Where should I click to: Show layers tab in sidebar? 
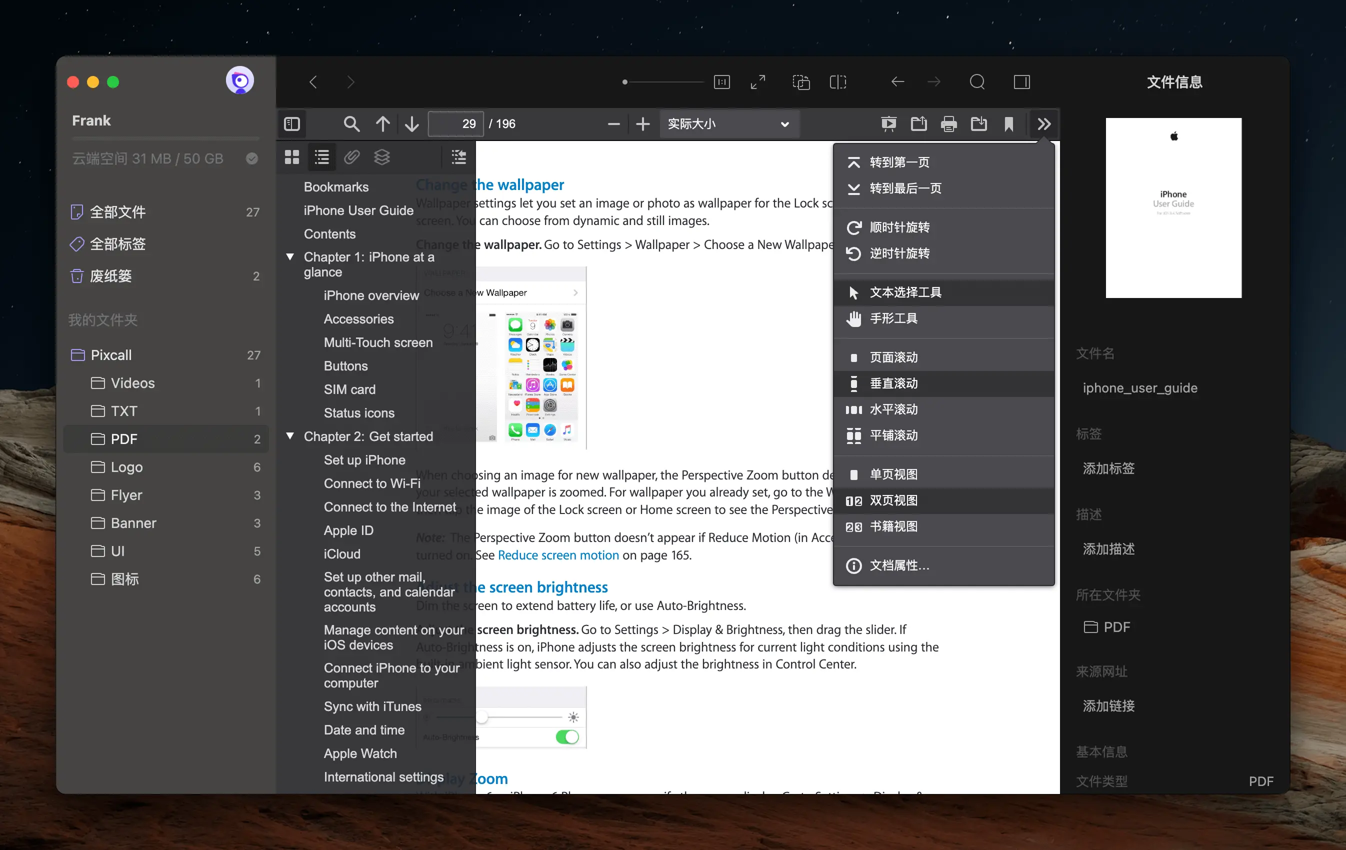[x=382, y=157]
